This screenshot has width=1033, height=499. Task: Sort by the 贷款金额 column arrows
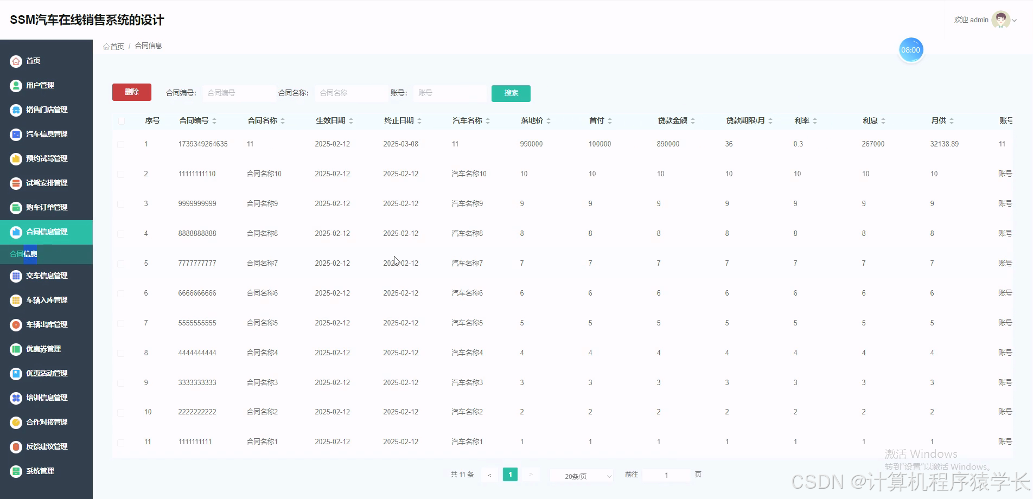[693, 121]
